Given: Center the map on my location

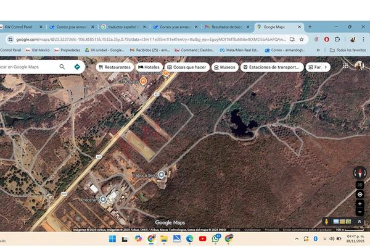Looking at the screenshot, I should [360, 194].
